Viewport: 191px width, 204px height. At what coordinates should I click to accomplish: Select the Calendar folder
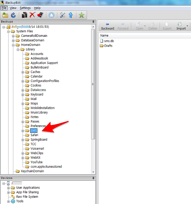tap(37, 76)
